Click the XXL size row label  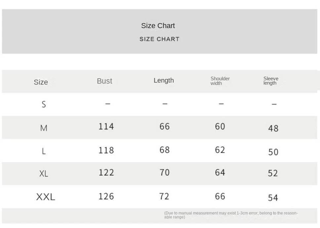[x=46, y=197]
